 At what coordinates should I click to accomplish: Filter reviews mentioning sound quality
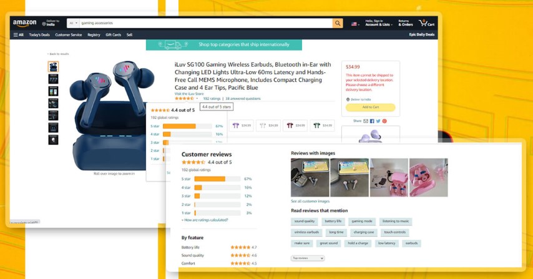pyautogui.click(x=305, y=221)
